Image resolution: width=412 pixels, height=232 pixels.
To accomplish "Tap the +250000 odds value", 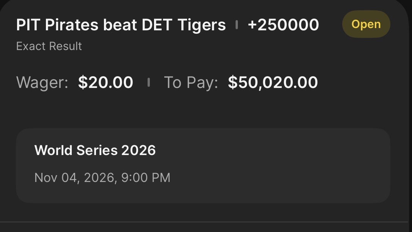I will pos(283,25).
